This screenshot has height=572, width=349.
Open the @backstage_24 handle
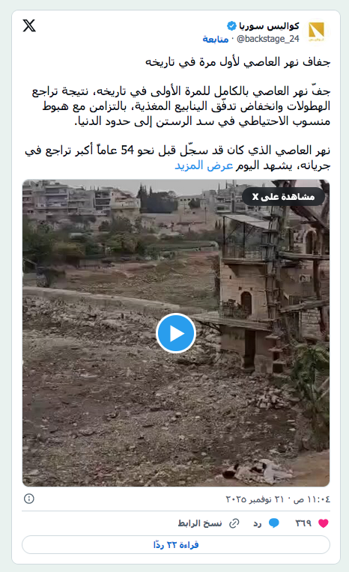click(268, 39)
